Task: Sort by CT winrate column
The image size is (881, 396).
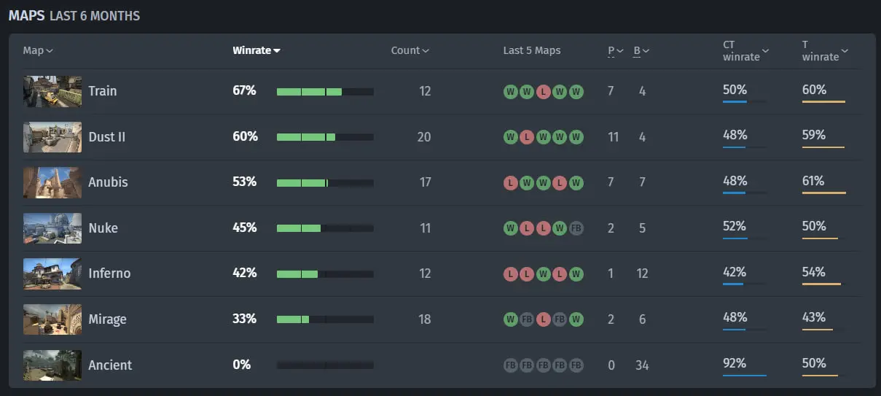Action: (x=746, y=50)
